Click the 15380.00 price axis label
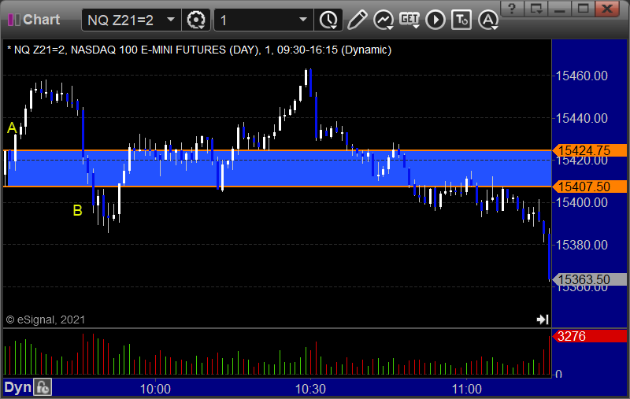This screenshot has height=399, width=630. (581, 245)
